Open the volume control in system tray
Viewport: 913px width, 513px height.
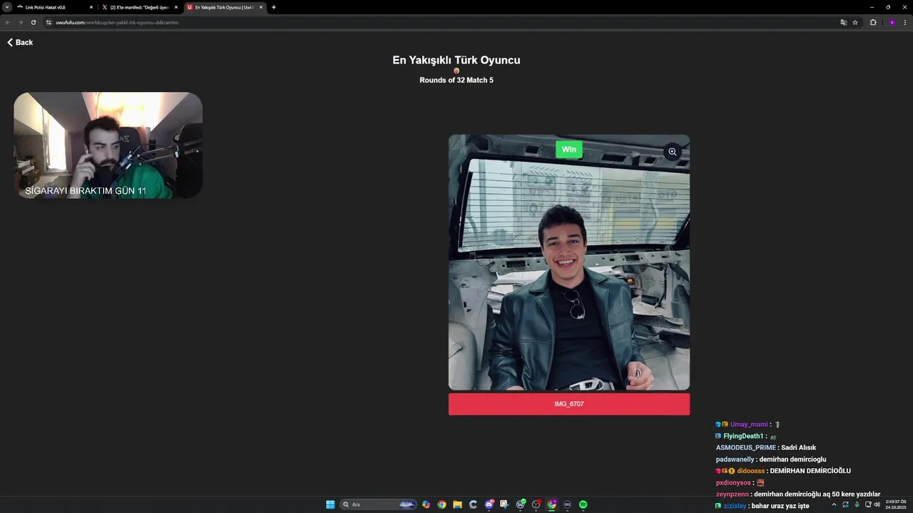click(877, 504)
